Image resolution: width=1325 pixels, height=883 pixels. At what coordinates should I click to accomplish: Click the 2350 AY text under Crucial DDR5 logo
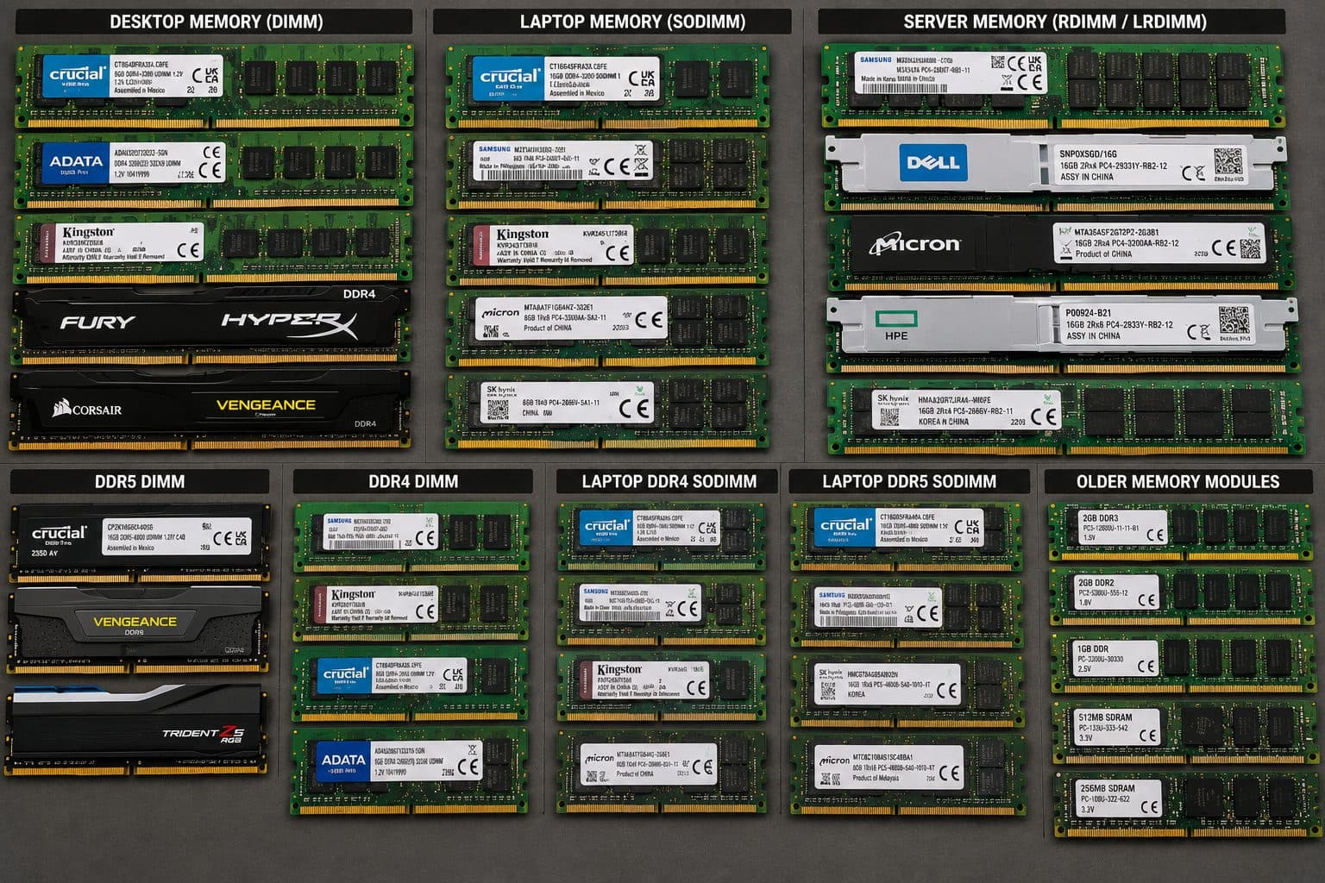(x=45, y=553)
